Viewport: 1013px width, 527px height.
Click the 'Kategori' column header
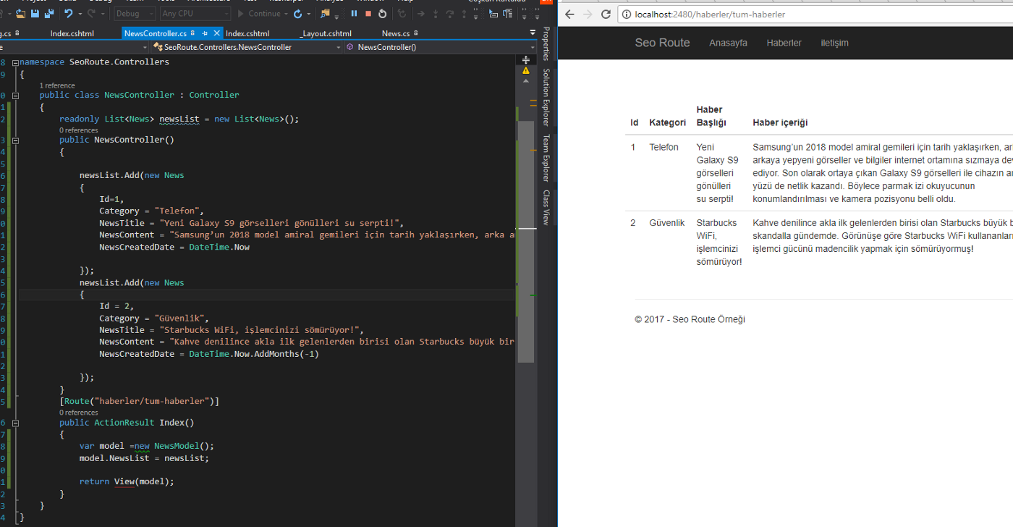pos(667,122)
